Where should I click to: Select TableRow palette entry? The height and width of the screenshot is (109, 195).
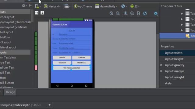(x=5, y=37)
